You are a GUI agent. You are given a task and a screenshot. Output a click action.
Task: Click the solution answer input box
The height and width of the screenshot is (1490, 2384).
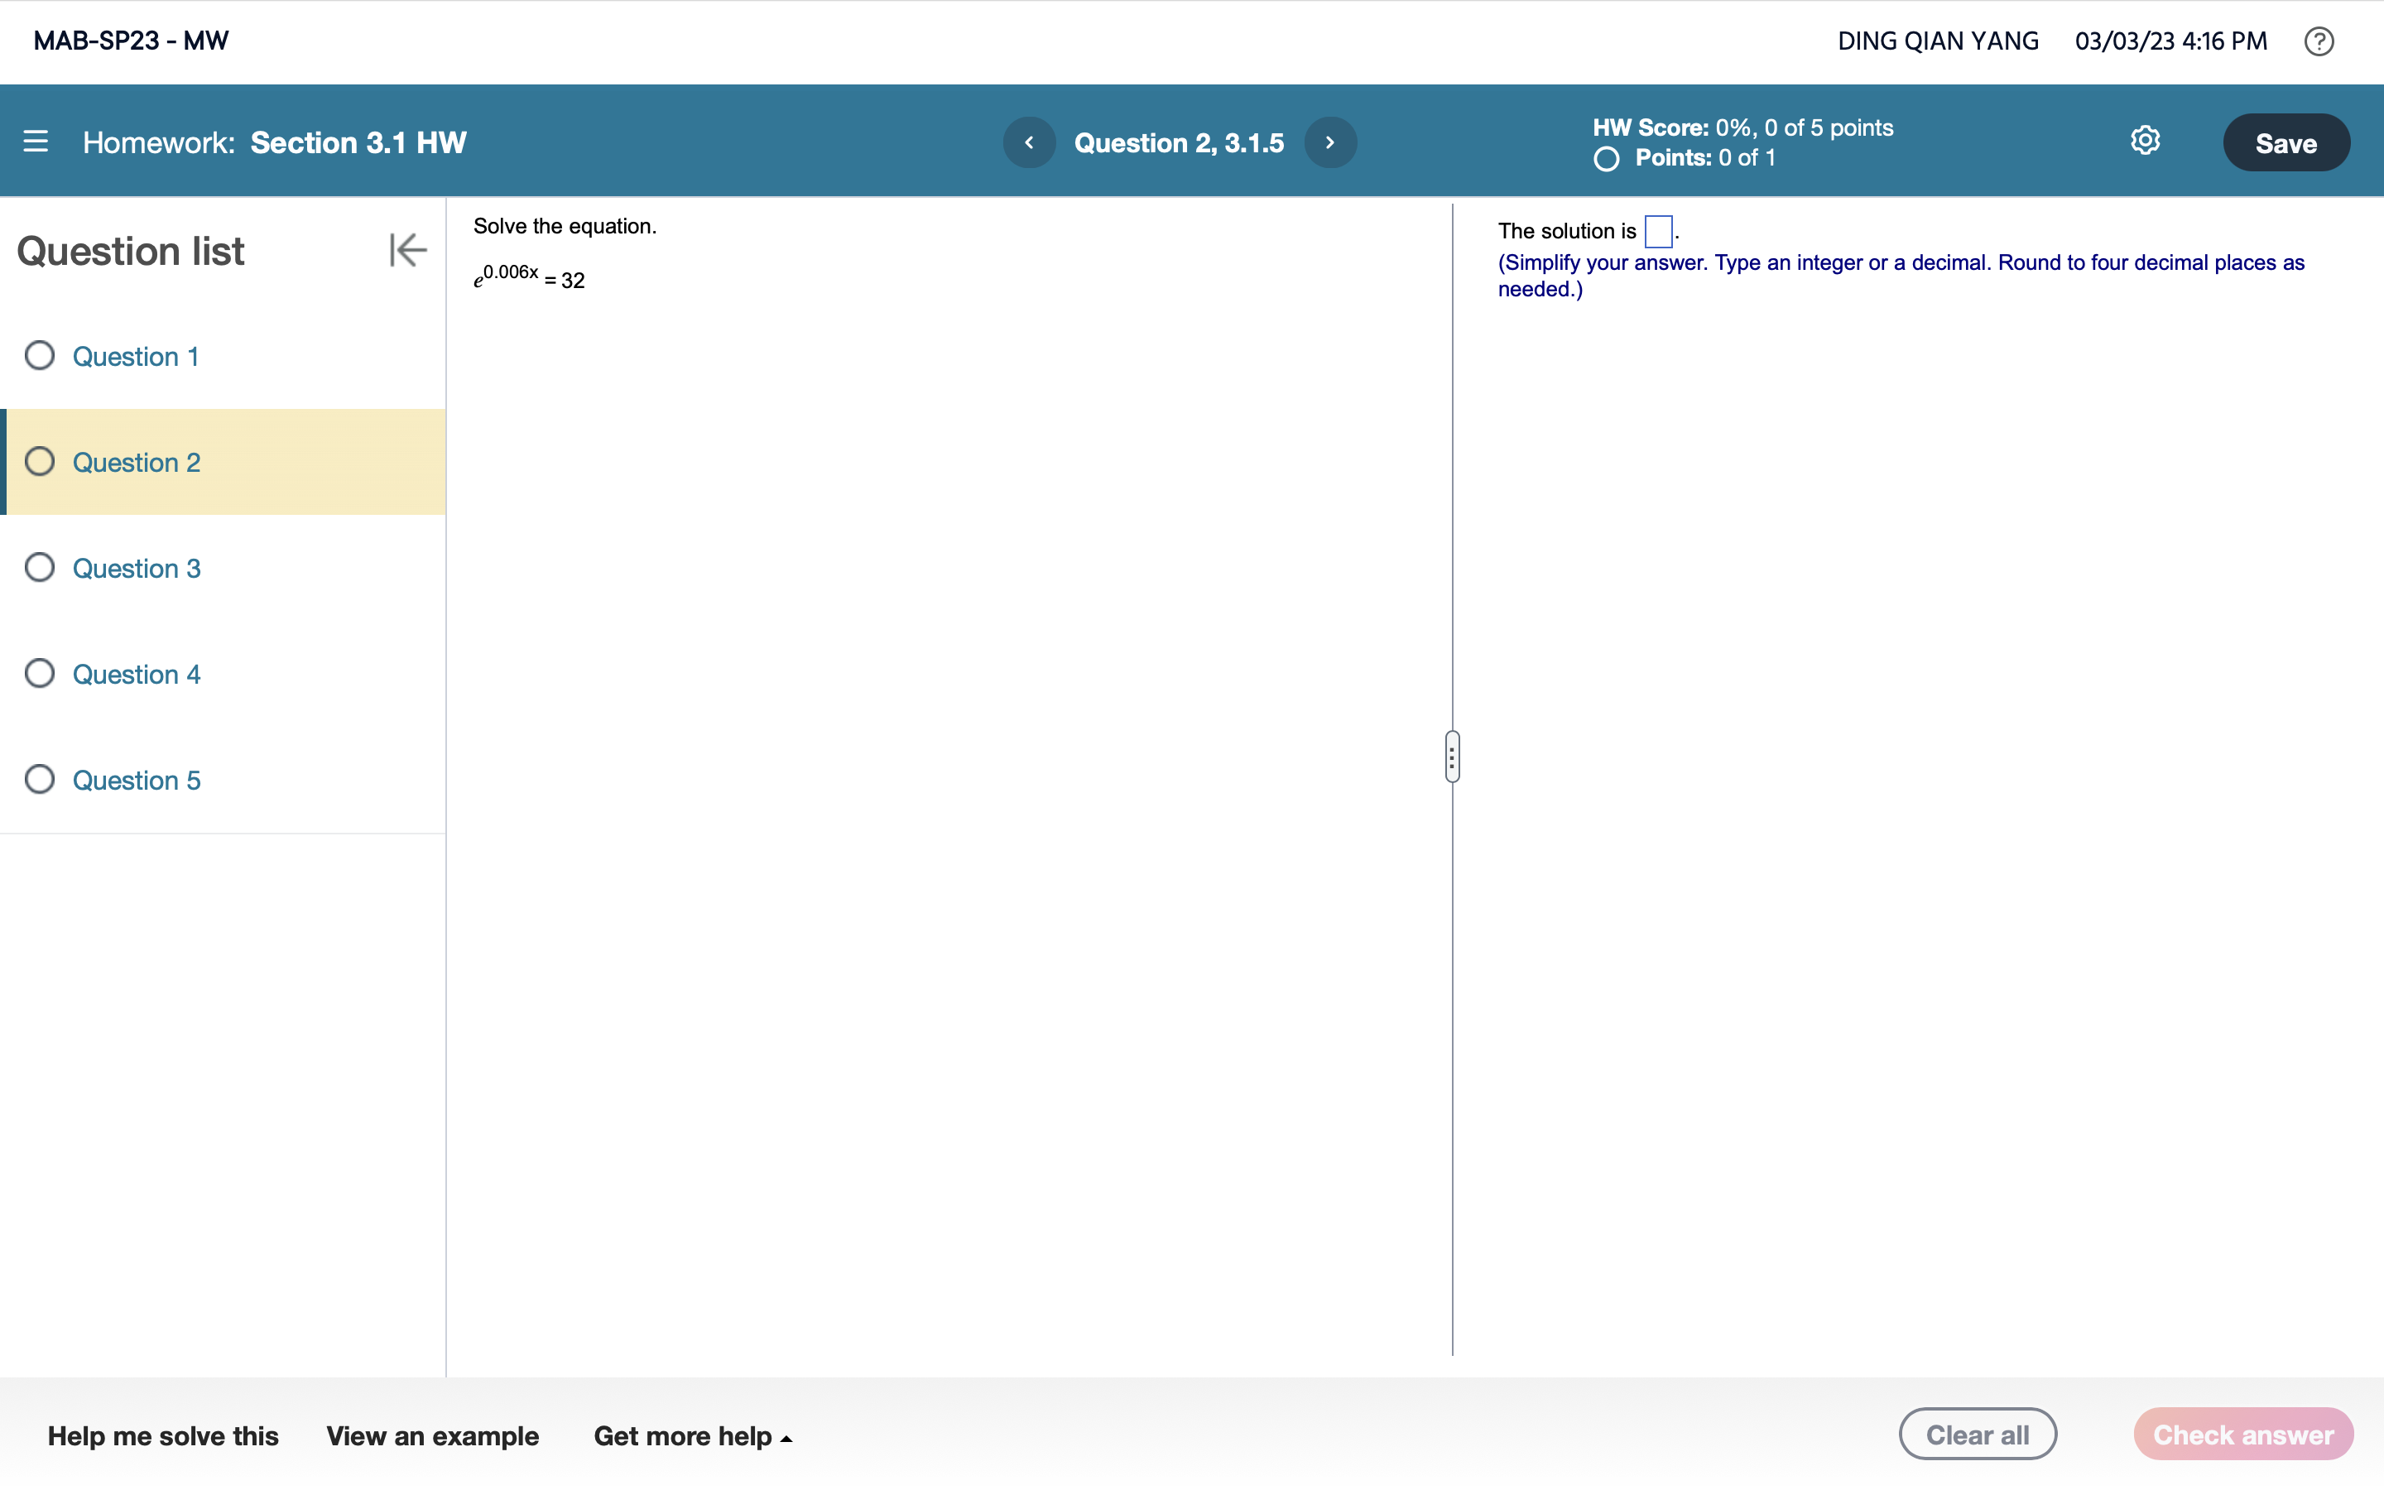(x=1658, y=232)
